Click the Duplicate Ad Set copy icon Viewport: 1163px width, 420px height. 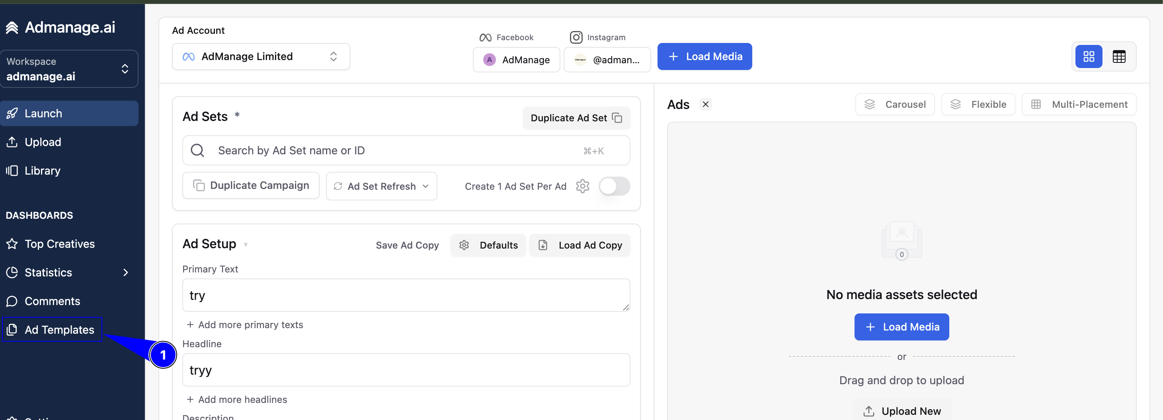click(617, 118)
